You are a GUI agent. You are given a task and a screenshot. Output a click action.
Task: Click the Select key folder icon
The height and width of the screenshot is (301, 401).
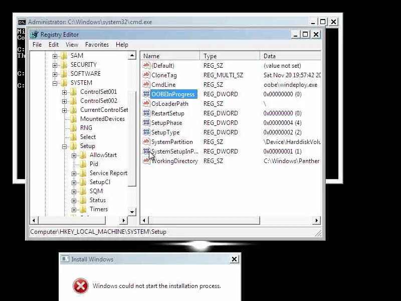point(74,137)
